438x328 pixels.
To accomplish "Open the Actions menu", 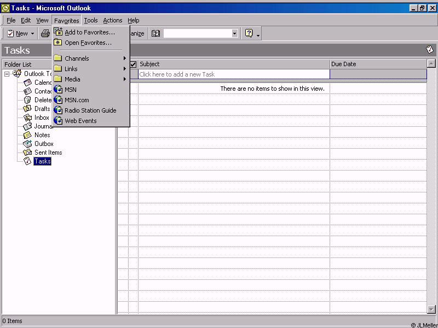I will (113, 20).
